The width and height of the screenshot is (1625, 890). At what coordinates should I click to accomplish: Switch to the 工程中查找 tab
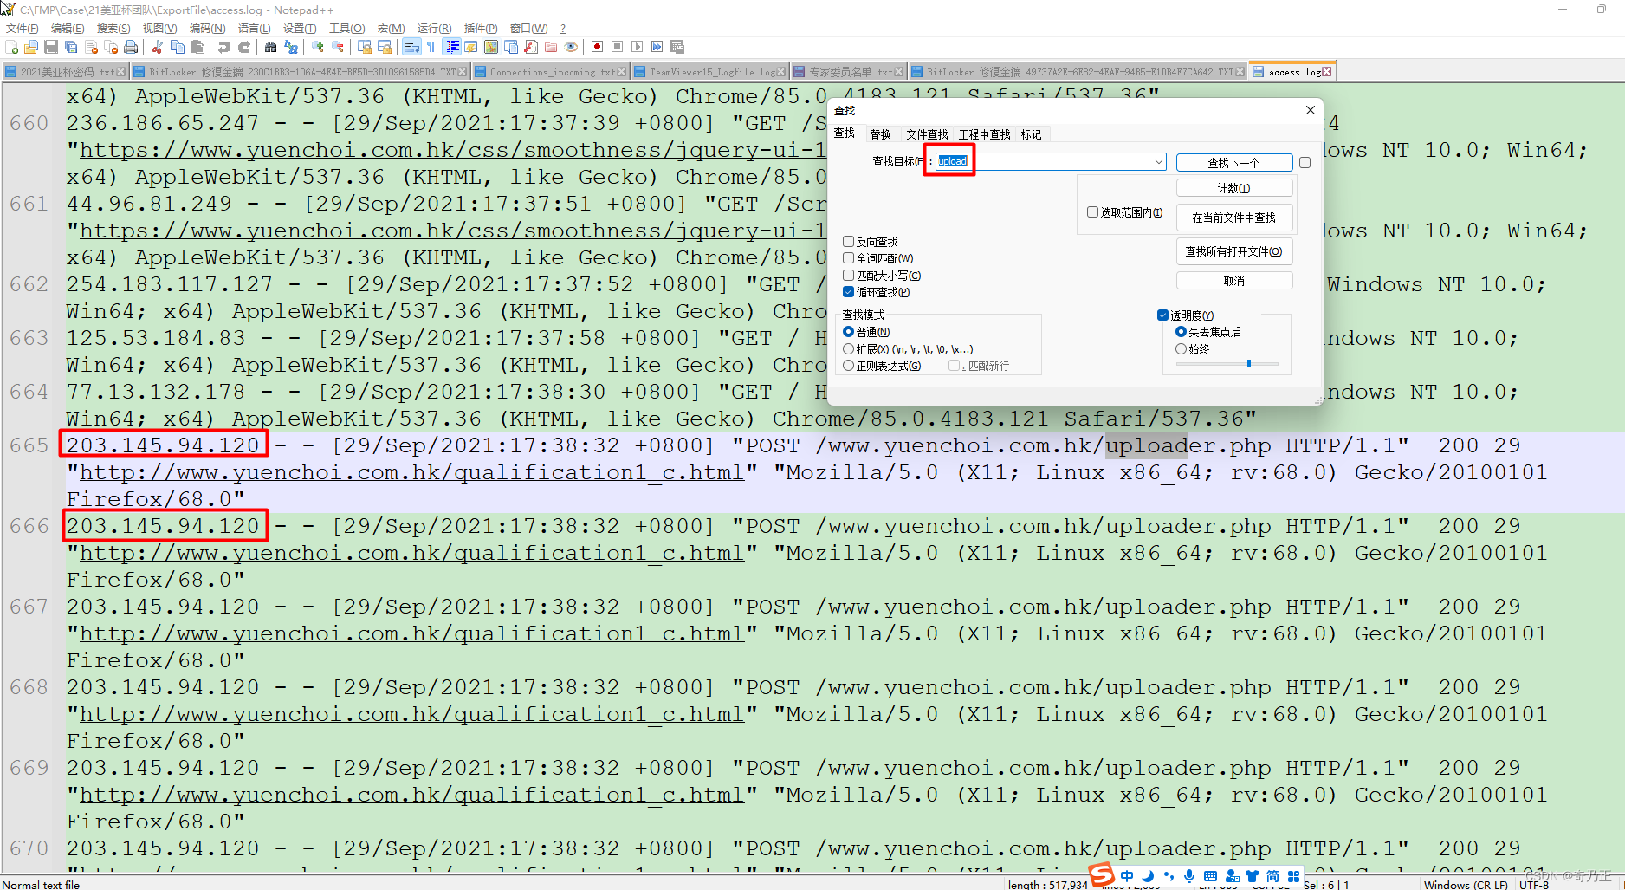[x=984, y=134]
